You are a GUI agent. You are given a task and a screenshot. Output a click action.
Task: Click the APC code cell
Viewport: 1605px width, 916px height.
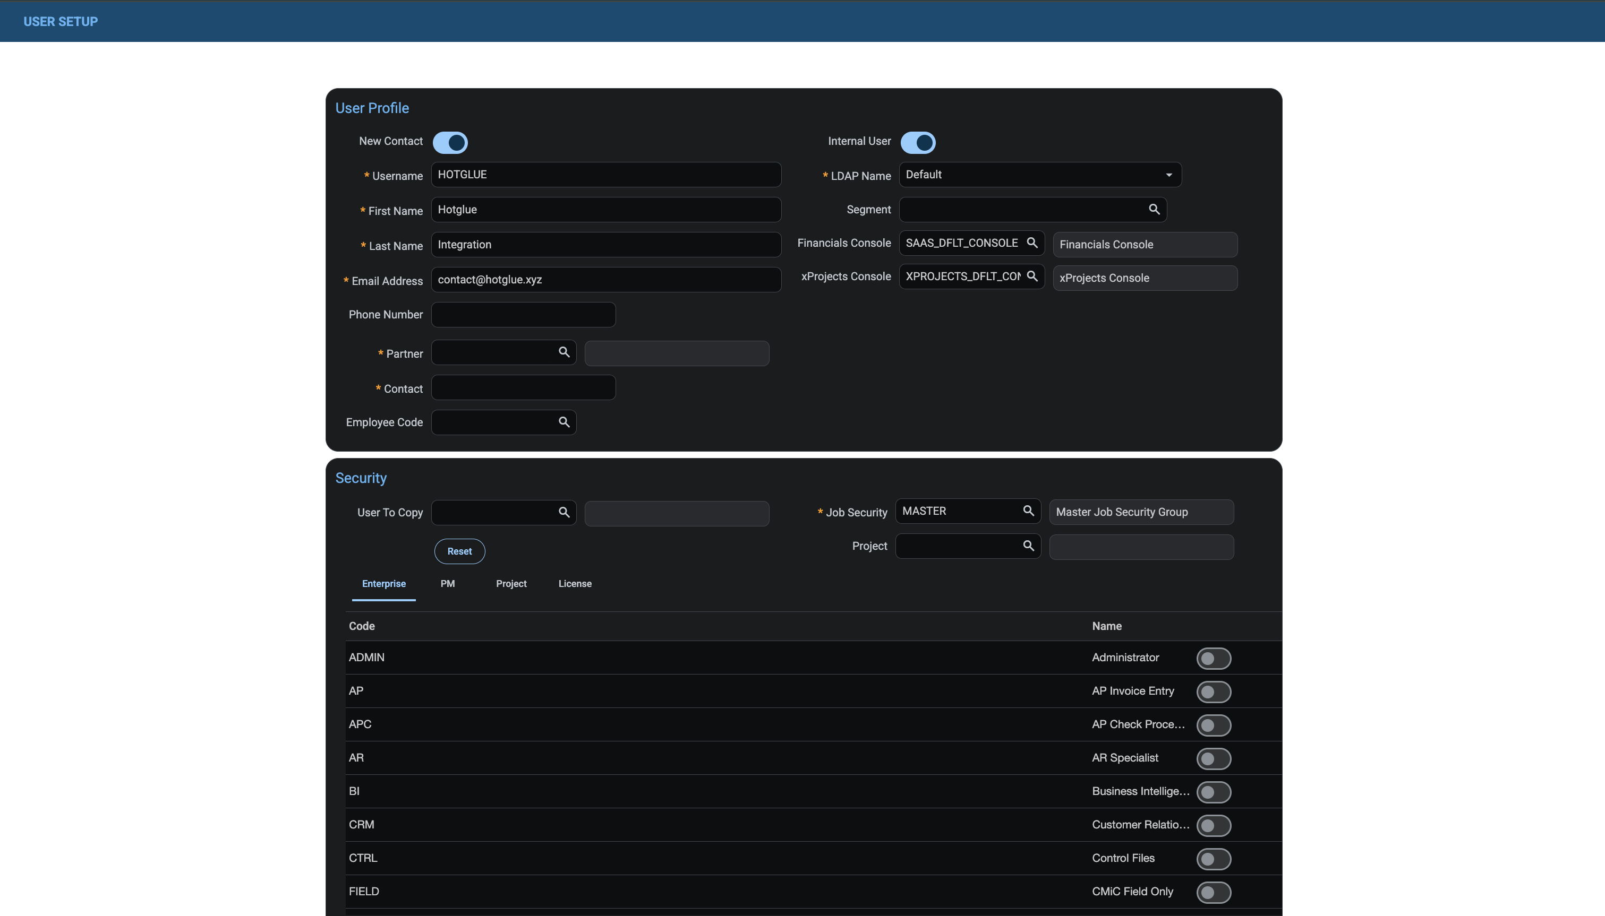[x=360, y=724]
